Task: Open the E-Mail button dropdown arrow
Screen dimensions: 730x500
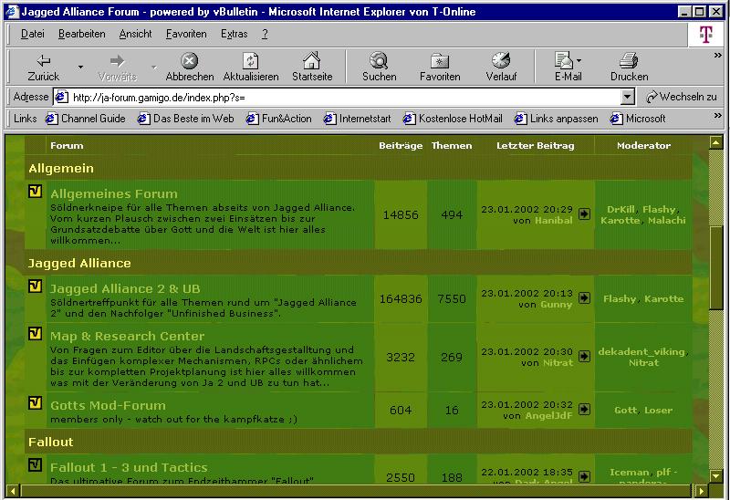Action: 579,61
